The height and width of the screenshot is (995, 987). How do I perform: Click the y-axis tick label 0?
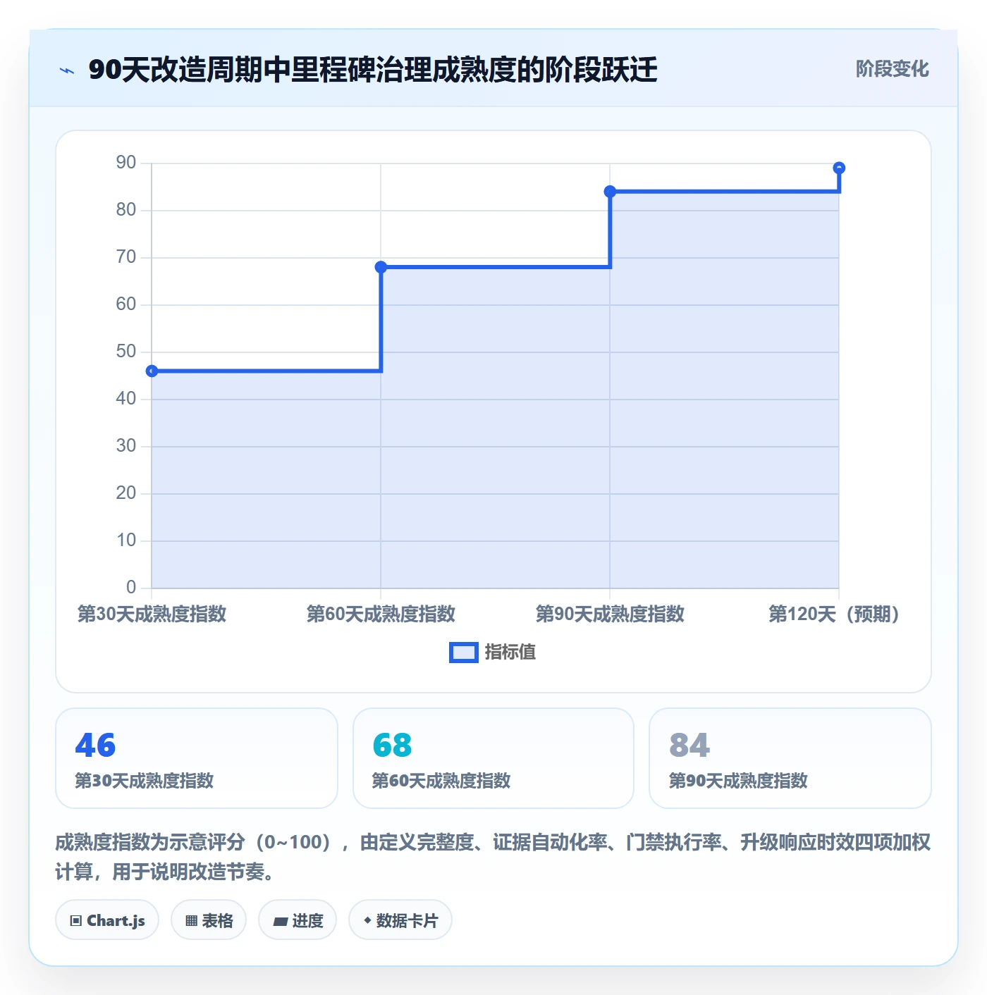click(x=131, y=588)
